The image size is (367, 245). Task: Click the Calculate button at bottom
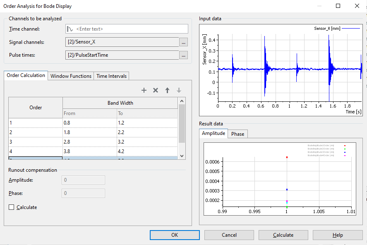coord(283,235)
